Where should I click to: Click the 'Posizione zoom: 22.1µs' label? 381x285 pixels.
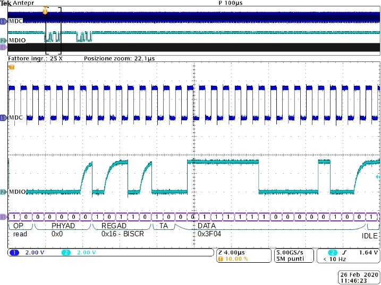[x=120, y=58]
